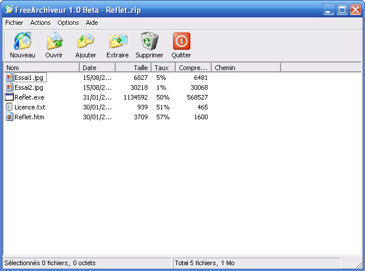Sort by the Taille column header
Image resolution: width=365 pixels, height=271 pixels.
coord(134,68)
